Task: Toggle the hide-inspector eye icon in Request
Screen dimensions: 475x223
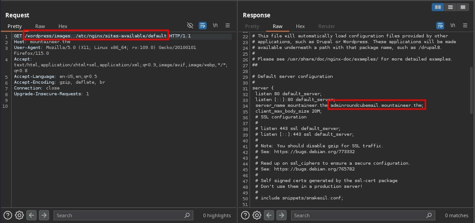Action: [190, 26]
